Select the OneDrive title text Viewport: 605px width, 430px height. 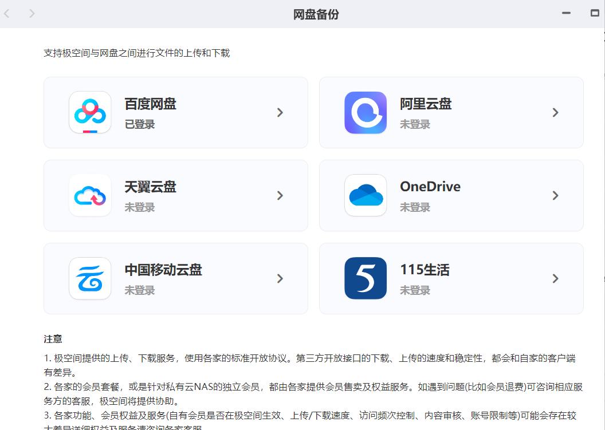click(x=430, y=187)
